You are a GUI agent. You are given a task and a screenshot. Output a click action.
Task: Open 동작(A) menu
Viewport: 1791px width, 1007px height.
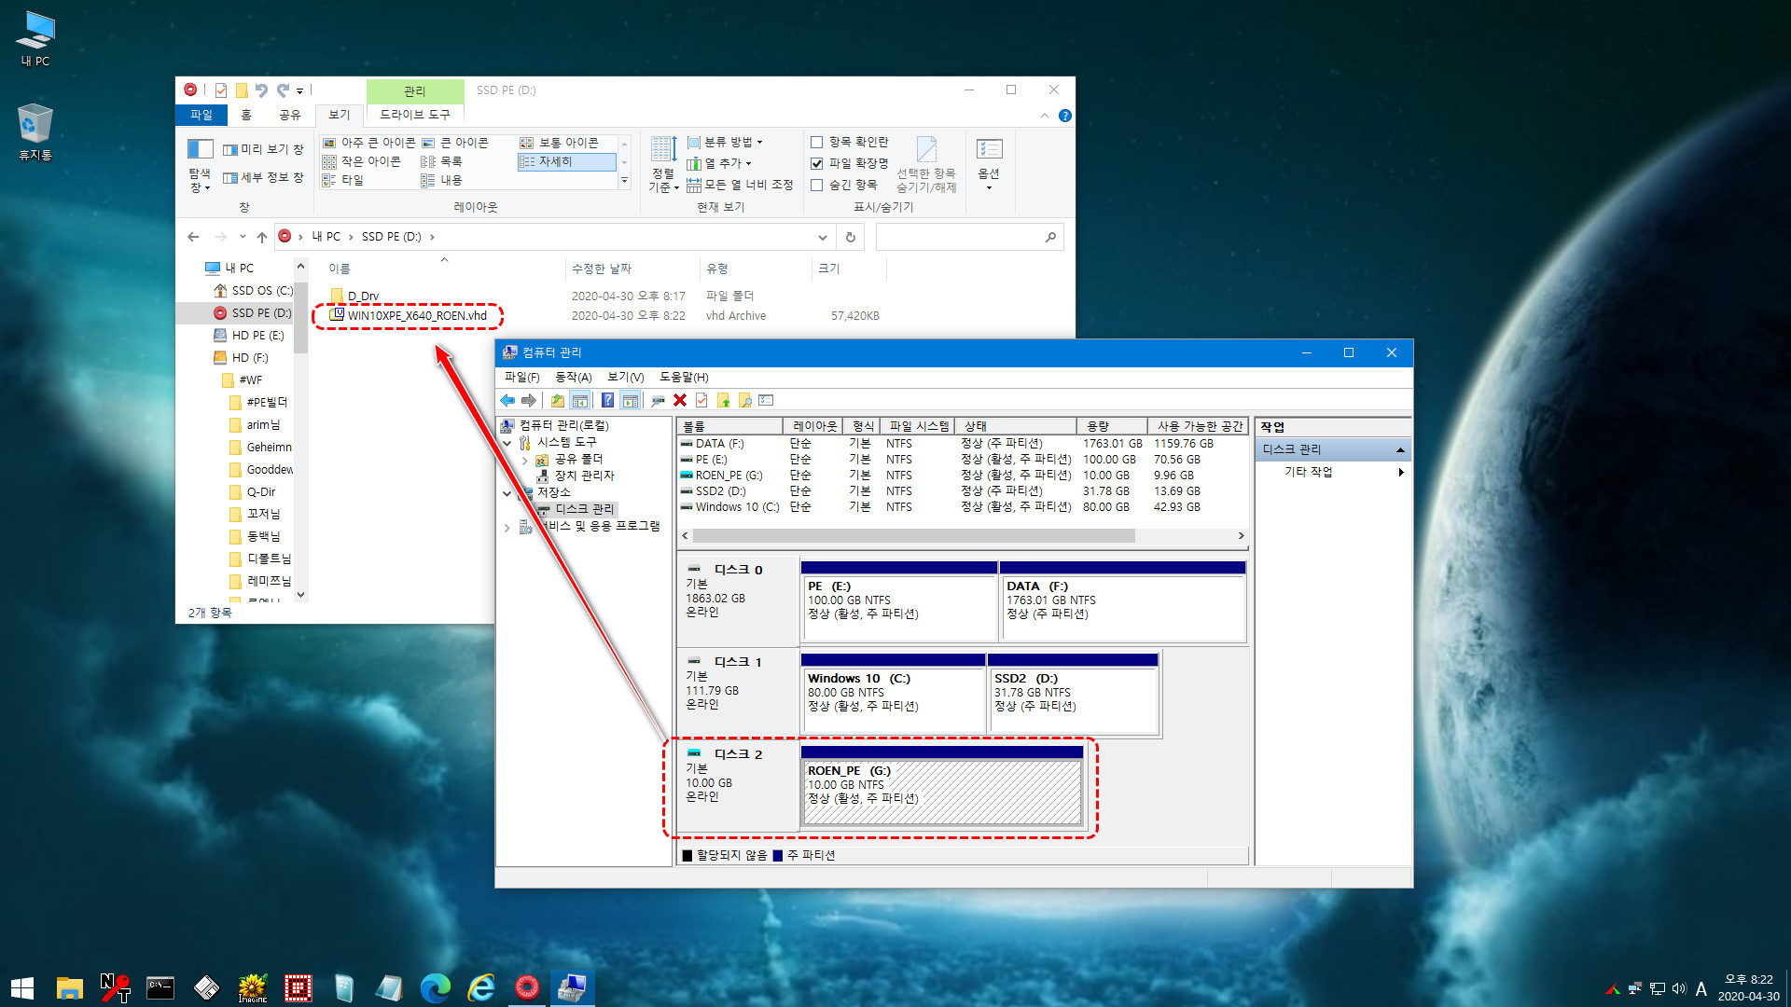(x=573, y=377)
